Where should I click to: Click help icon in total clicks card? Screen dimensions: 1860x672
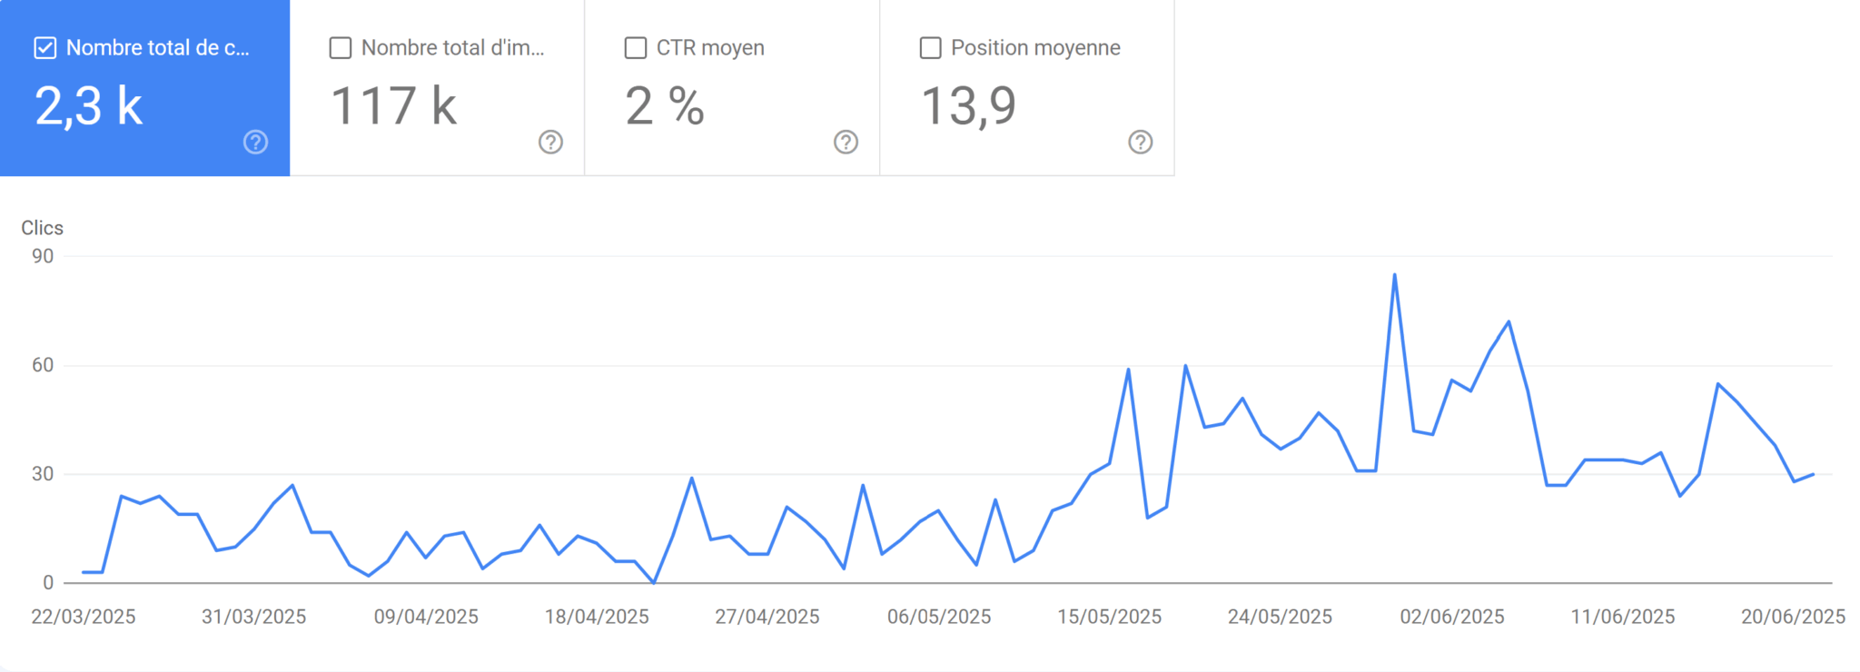coord(255,142)
